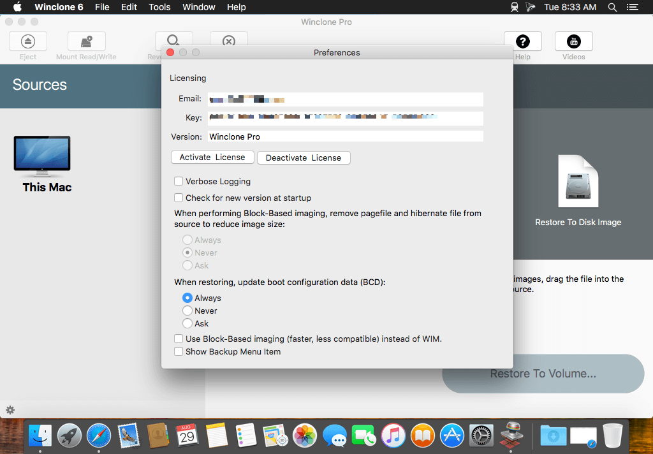Open System Preferences from the dock
The width and height of the screenshot is (653, 454).
pos(481,436)
